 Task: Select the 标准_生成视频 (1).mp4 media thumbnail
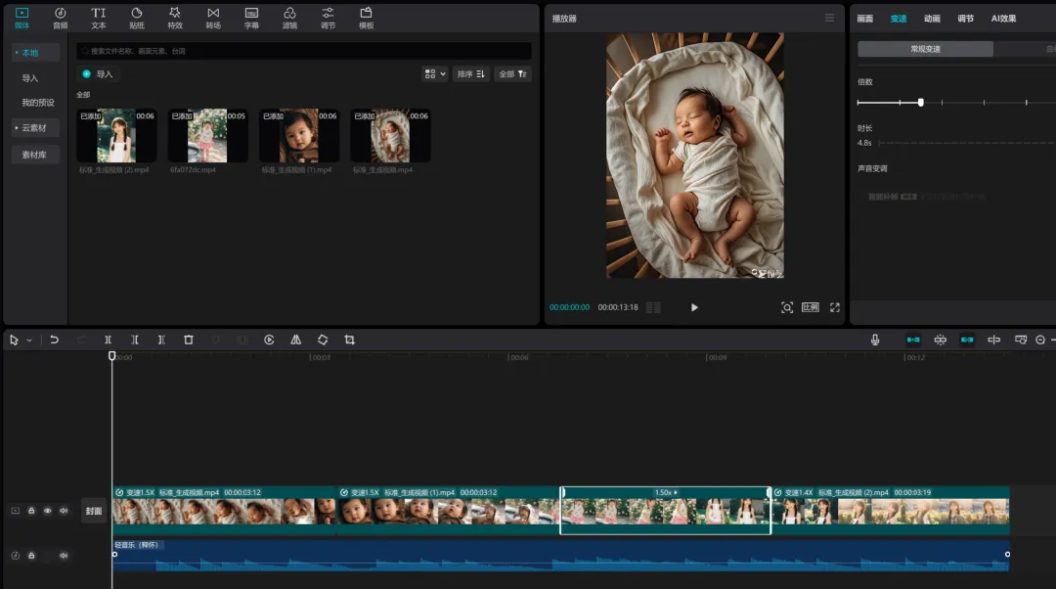pos(300,135)
